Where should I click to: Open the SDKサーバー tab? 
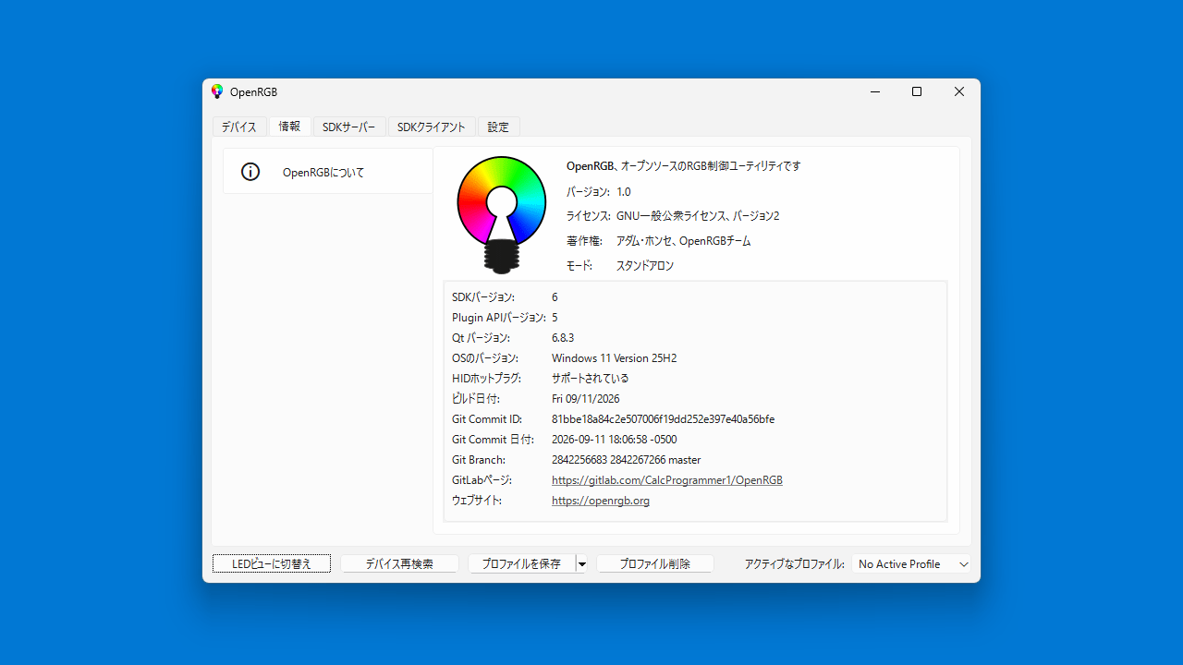[x=349, y=127]
